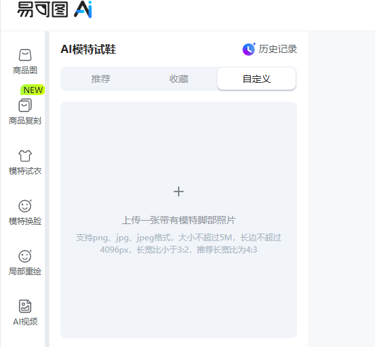Select the 商品复刻 duplicate bag icon
The image size is (375, 347).
[25, 105]
